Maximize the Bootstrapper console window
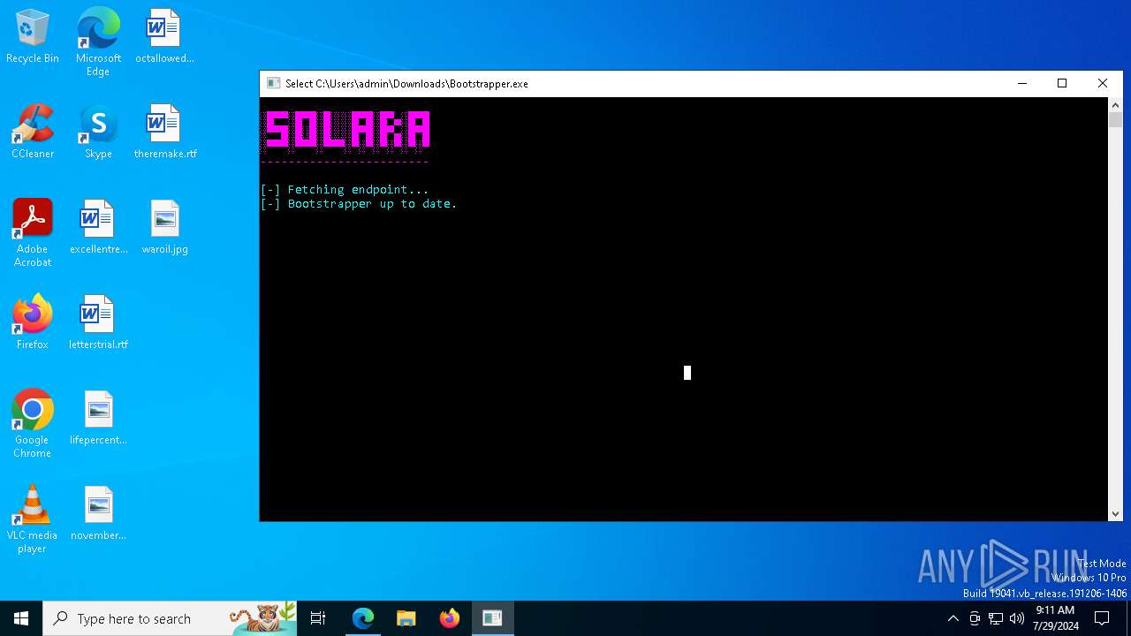1131x636 pixels. 1062,84
